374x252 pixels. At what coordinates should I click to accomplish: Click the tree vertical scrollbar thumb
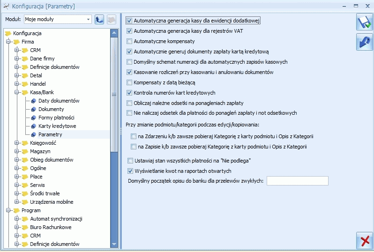click(x=114, y=95)
